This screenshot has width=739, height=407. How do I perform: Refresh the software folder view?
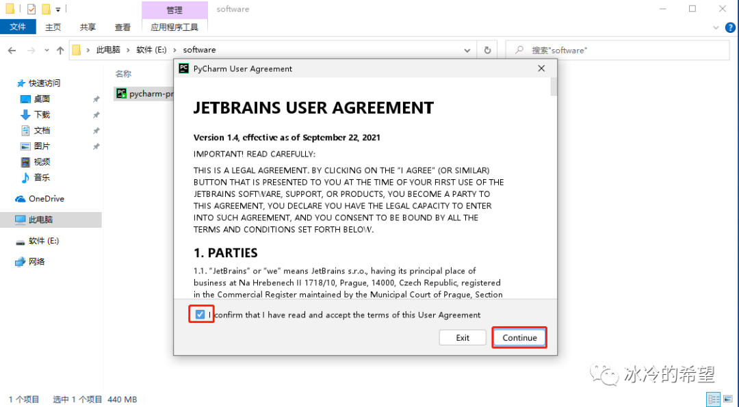[x=487, y=50]
